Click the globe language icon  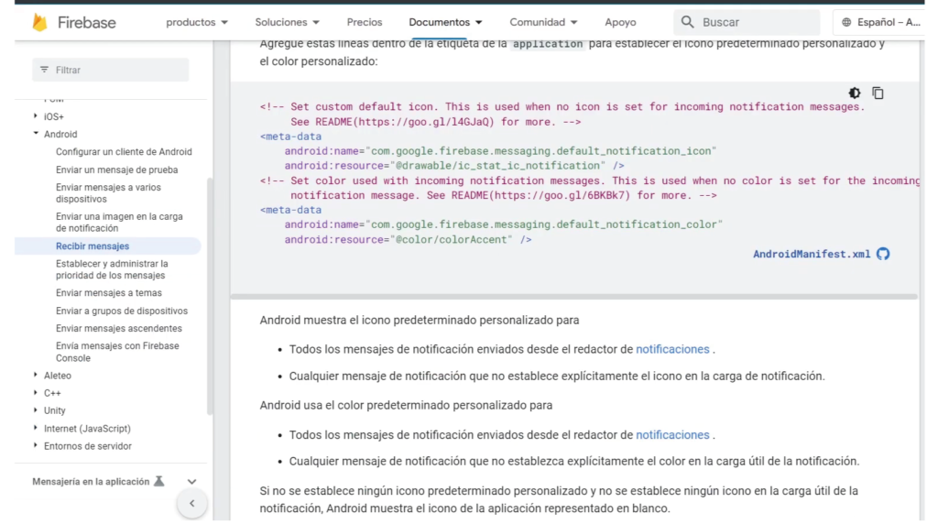(x=846, y=22)
